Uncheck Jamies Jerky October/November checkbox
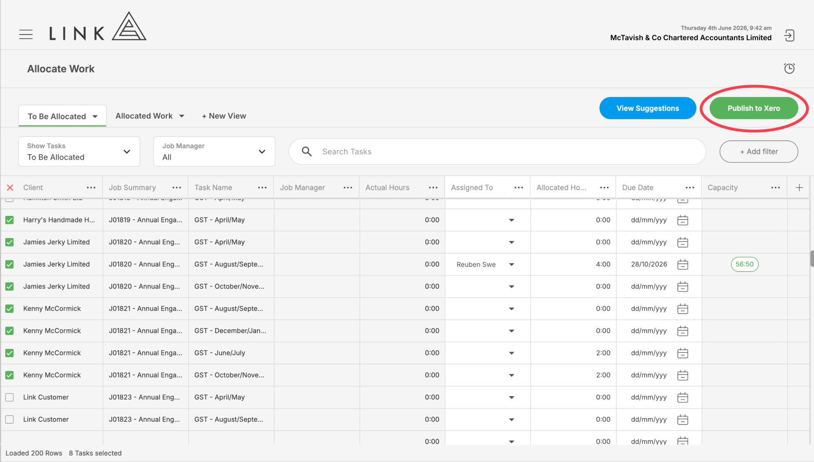 pos(9,286)
